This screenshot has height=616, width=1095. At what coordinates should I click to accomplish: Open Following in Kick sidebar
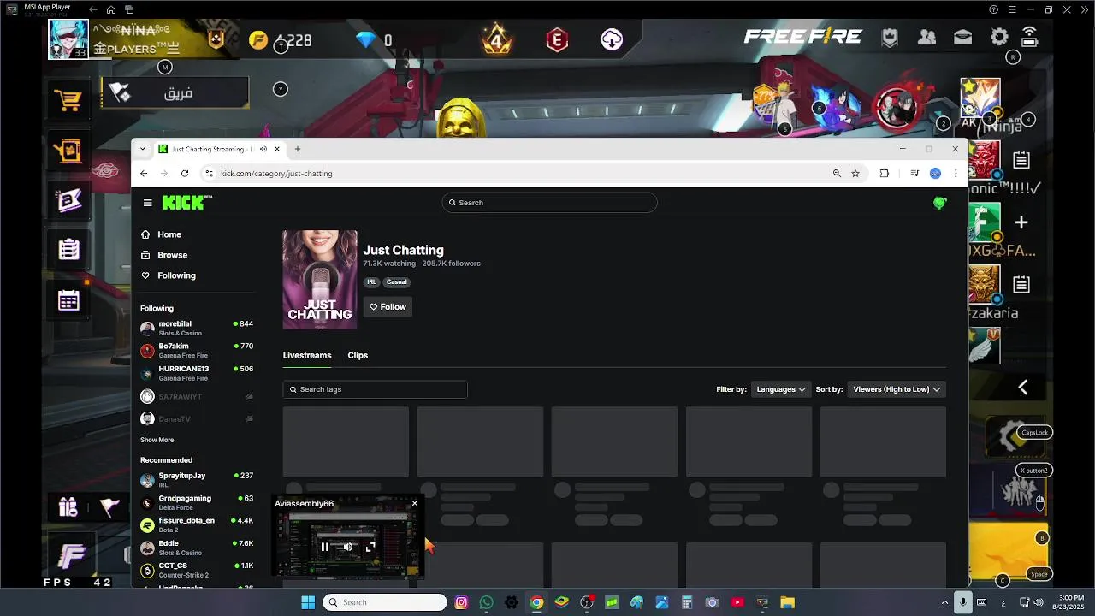175,275
